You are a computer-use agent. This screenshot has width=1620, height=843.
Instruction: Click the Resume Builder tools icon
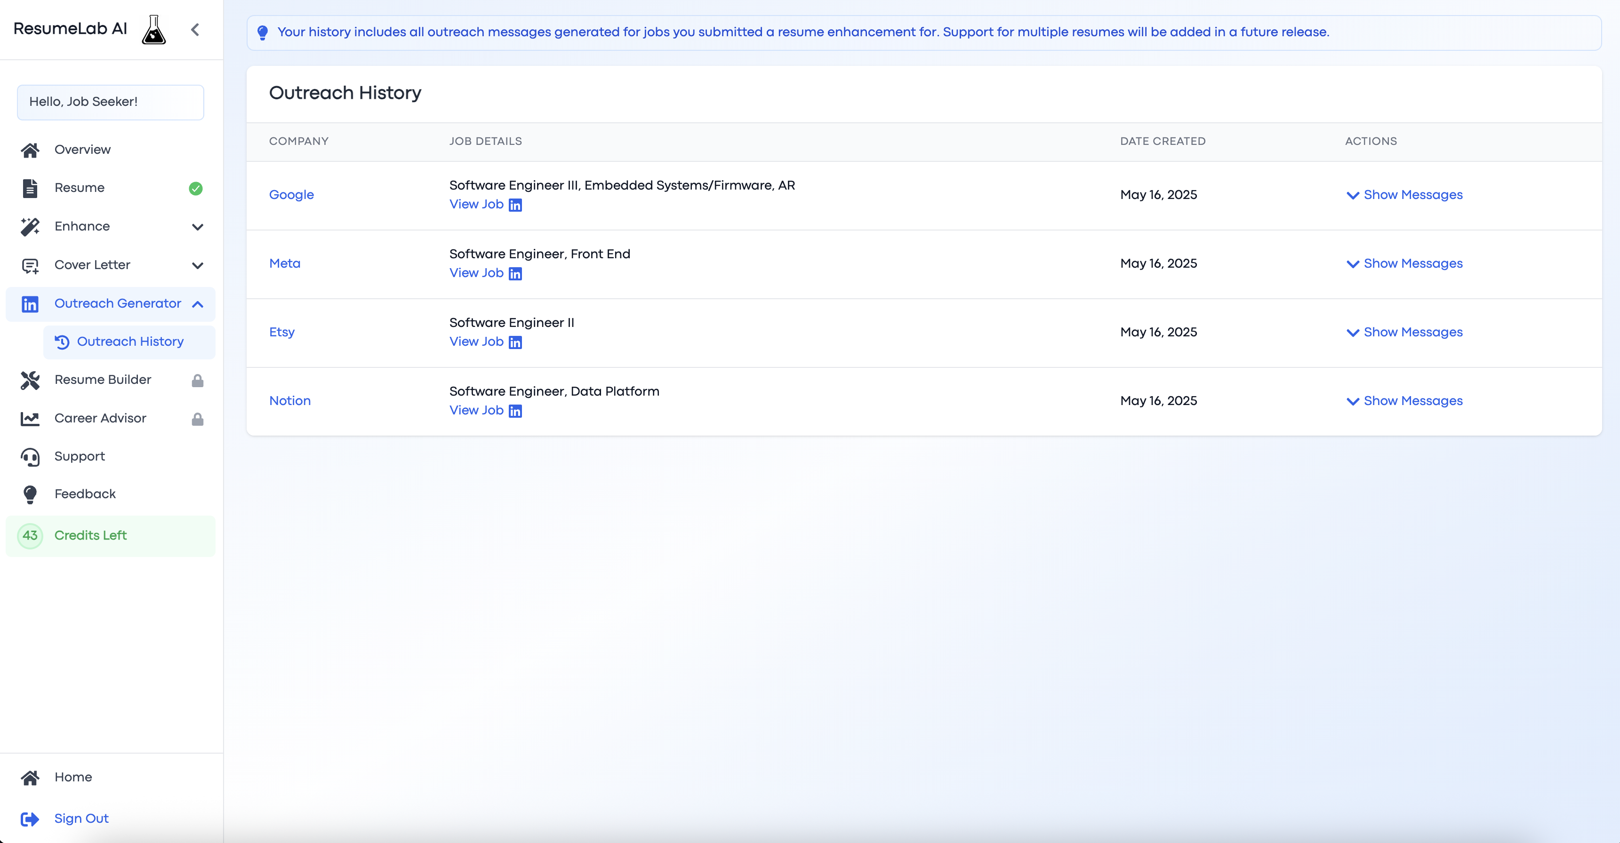click(x=30, y=380)
